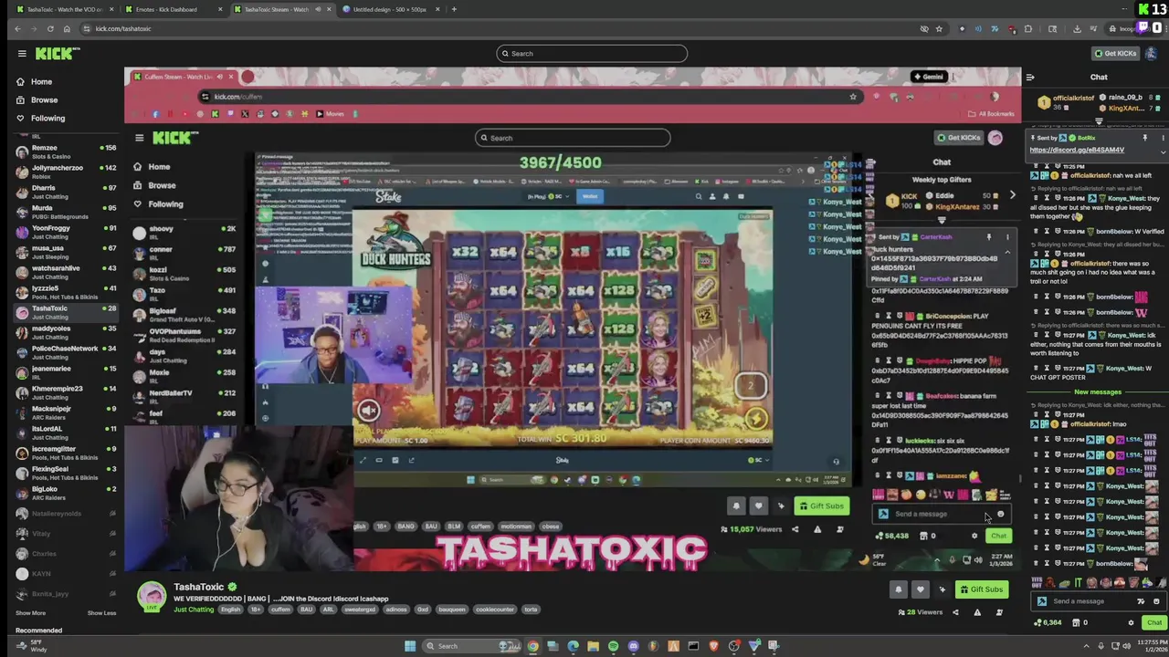
Task: Open Browse in the outer Kick sidebar
Action: click(x=43, y=100)
